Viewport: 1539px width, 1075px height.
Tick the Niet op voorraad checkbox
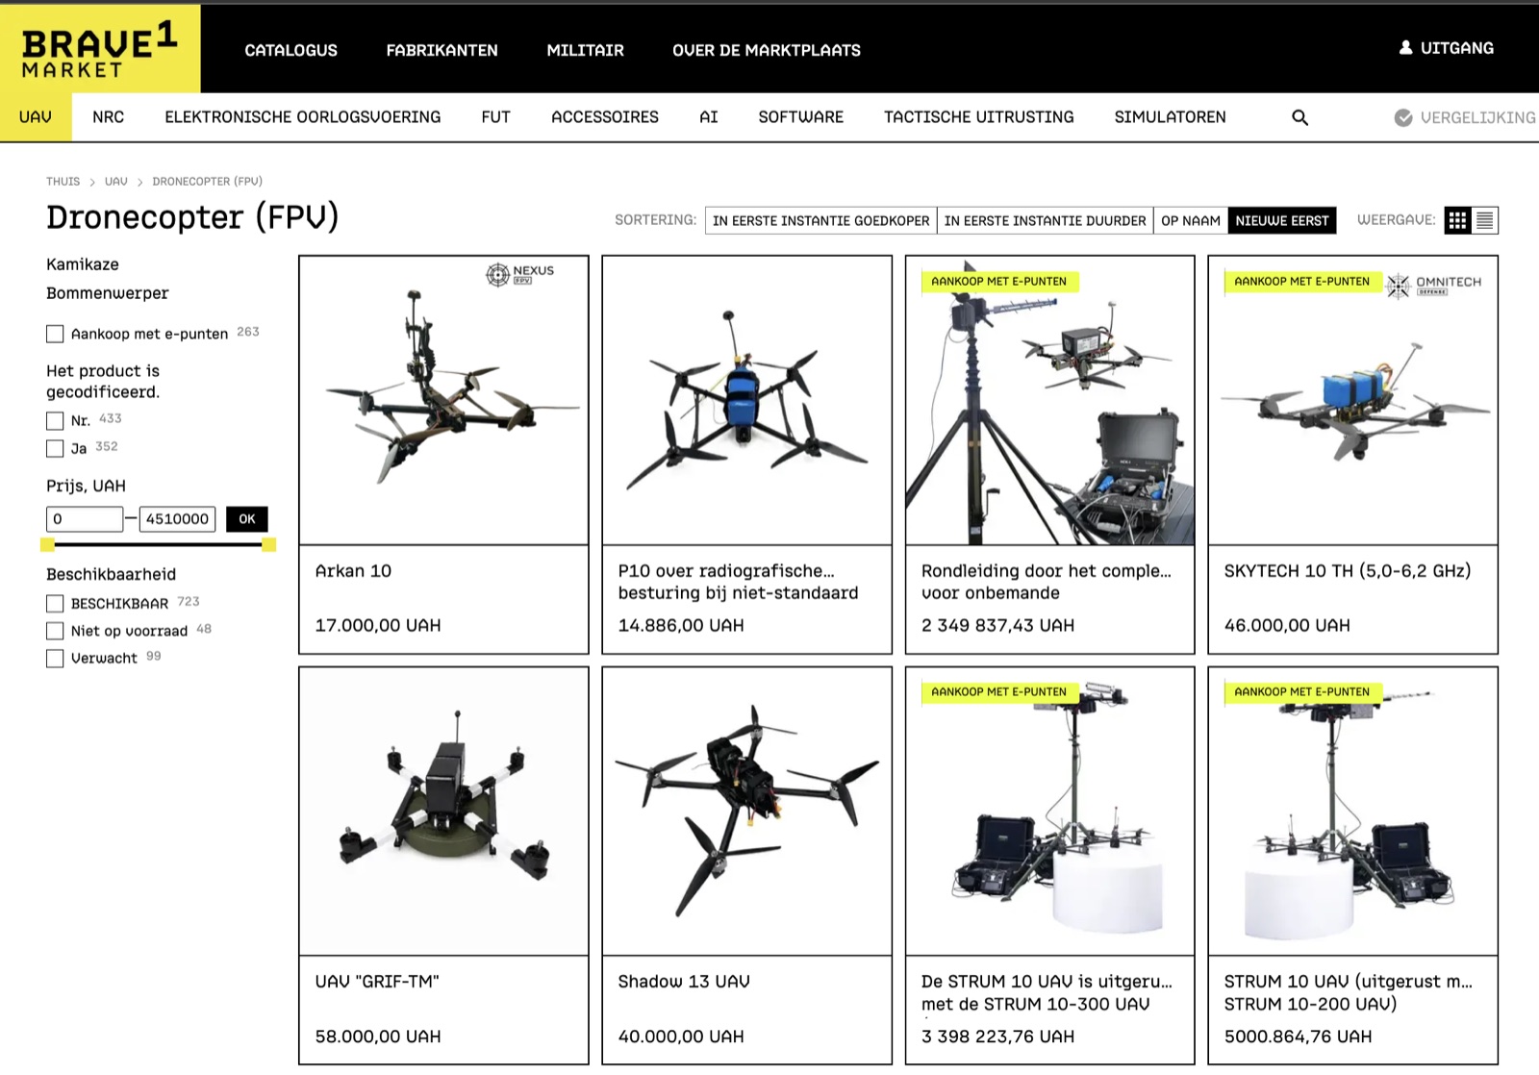point(55,631)
